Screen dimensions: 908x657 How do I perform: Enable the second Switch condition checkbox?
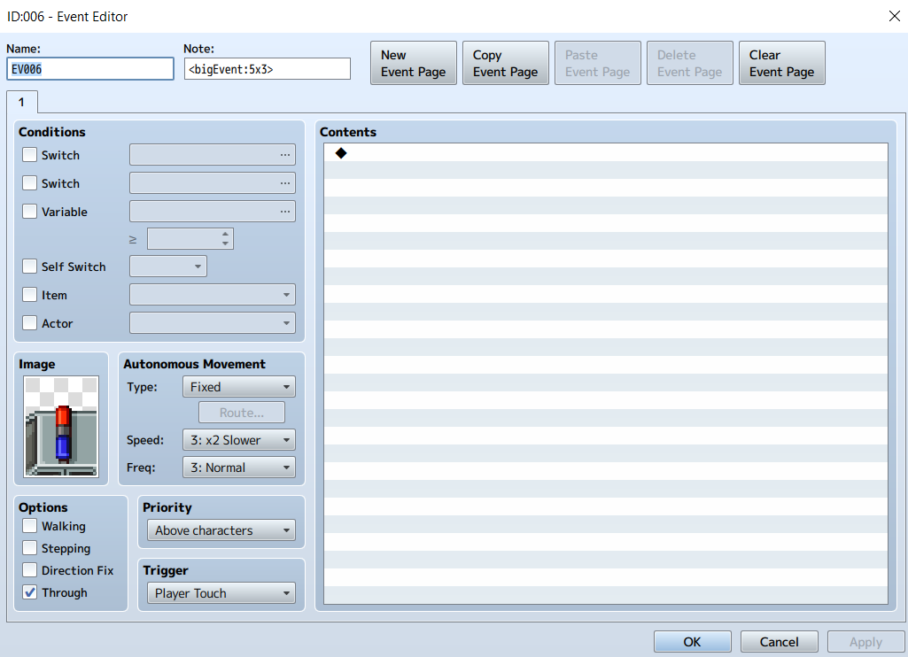pos(29,183)
